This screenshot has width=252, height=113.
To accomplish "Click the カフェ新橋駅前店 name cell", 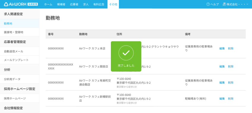I will click(x=95, y=99).
